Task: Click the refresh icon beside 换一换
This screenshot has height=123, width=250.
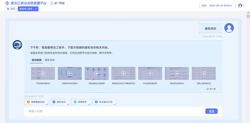Action: coord(207,89)
